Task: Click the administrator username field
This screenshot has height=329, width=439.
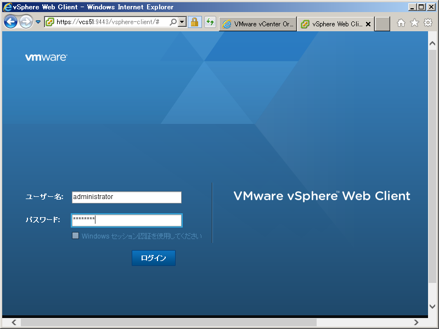Action: (x=126, y=197)
